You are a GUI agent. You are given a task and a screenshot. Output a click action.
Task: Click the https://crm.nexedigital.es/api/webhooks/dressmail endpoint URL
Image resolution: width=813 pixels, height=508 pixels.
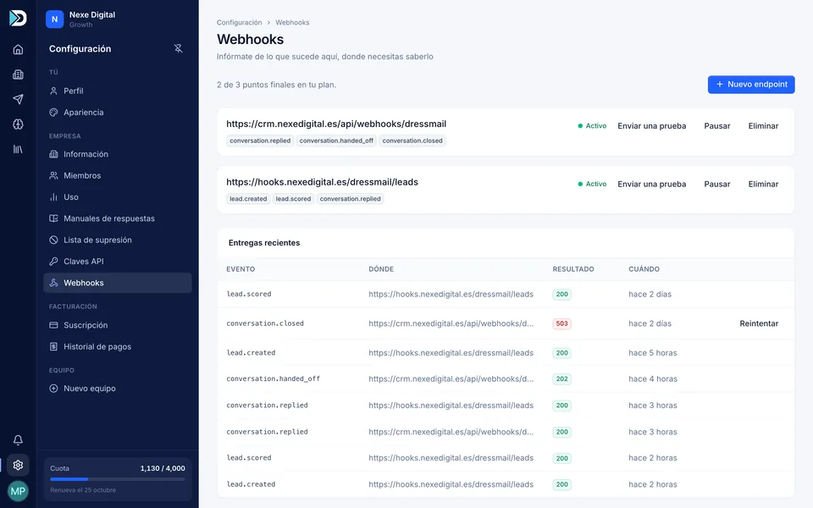coord(336,124)
